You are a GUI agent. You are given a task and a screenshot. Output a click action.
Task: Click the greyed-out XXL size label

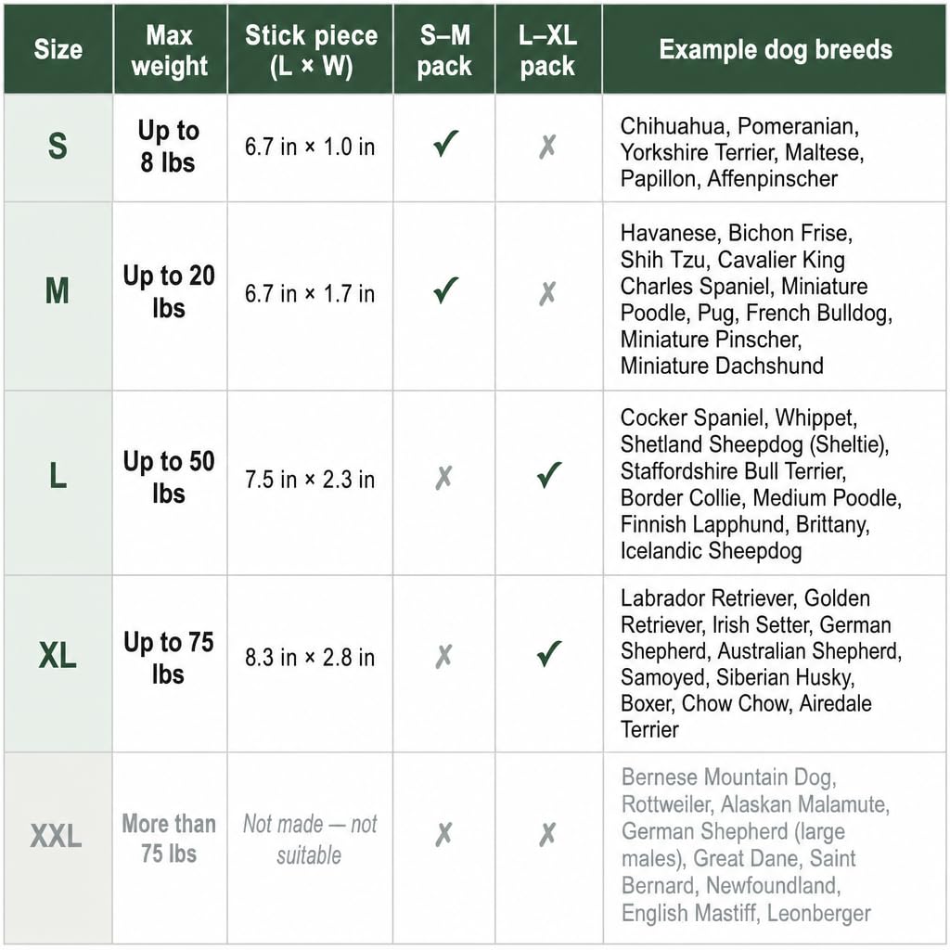[56, 837]
